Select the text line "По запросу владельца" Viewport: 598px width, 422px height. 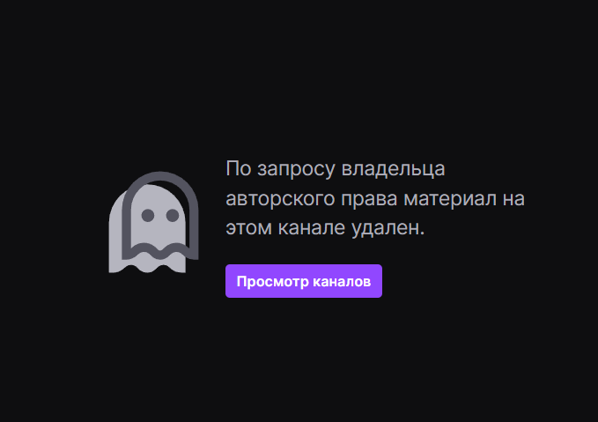336,168
